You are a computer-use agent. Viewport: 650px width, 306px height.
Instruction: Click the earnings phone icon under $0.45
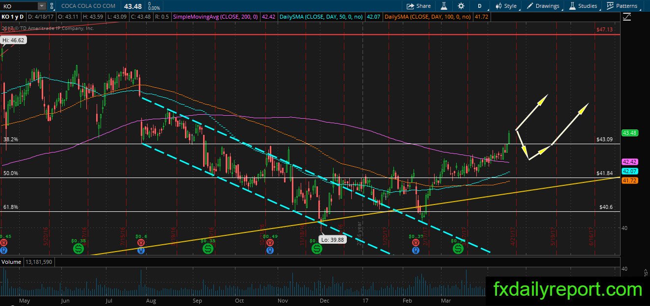point(4,243)
